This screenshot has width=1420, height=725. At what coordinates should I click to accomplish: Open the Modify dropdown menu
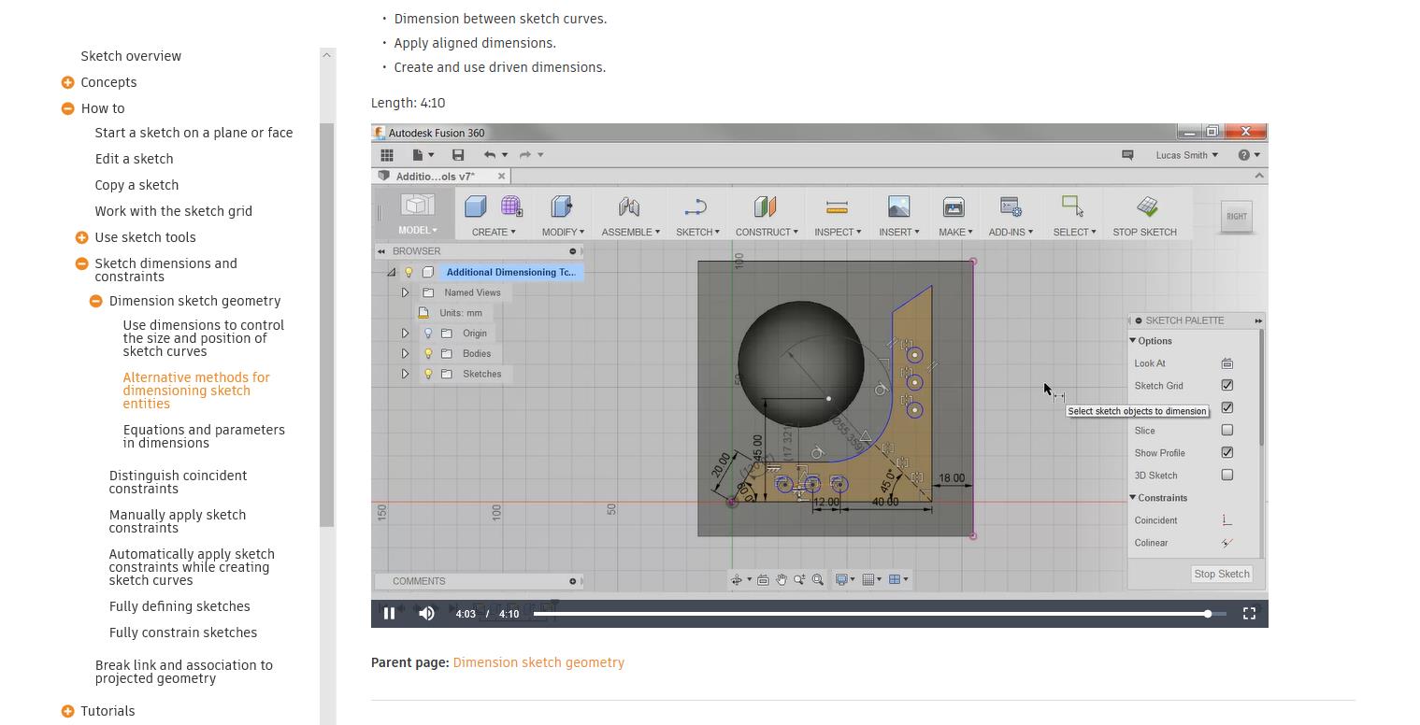562,231
